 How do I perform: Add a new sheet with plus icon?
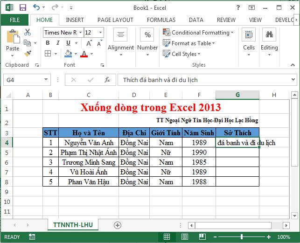[118, 225]
